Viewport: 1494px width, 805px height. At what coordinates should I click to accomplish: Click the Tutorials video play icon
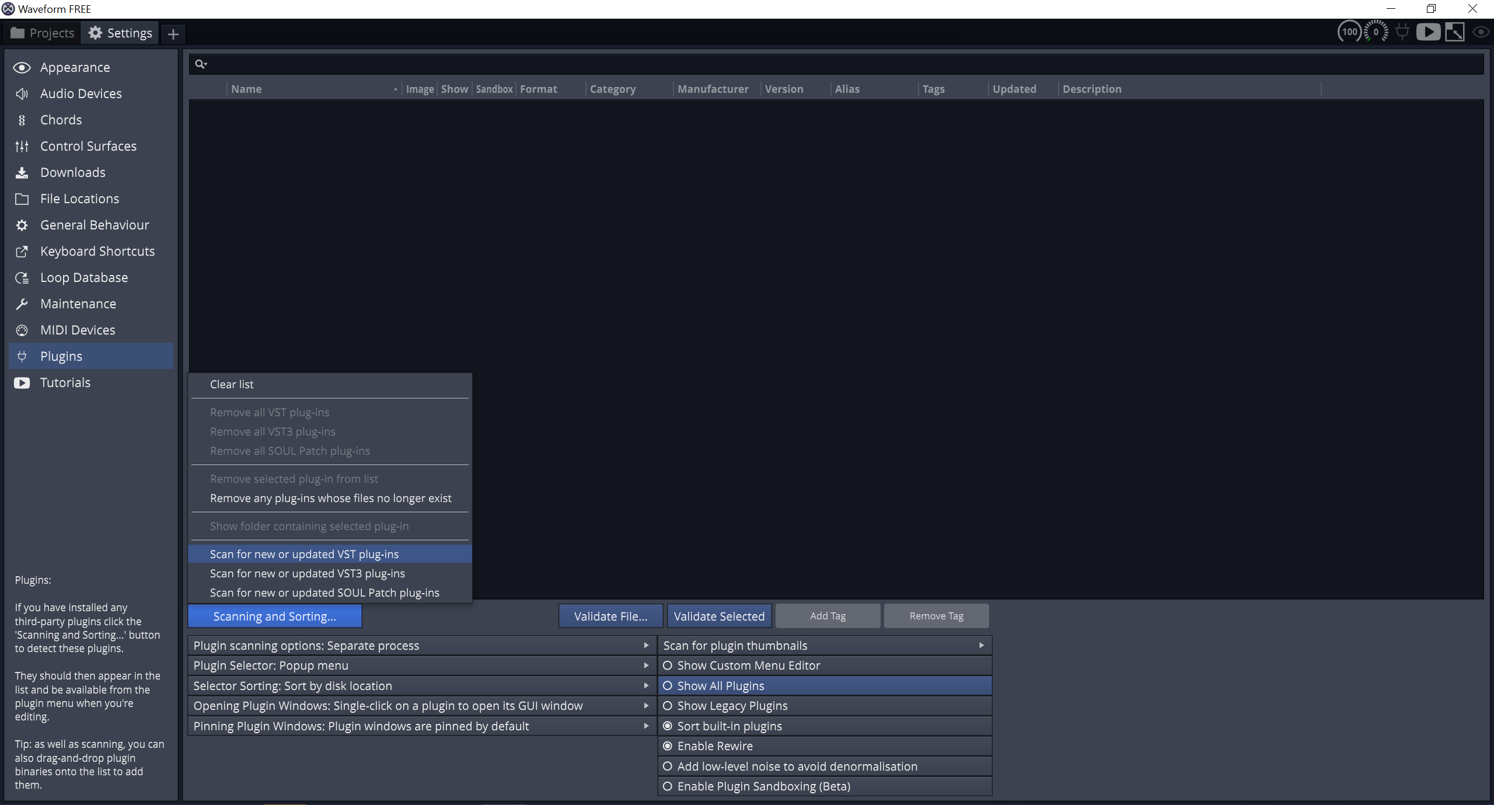tap(22, 383)
